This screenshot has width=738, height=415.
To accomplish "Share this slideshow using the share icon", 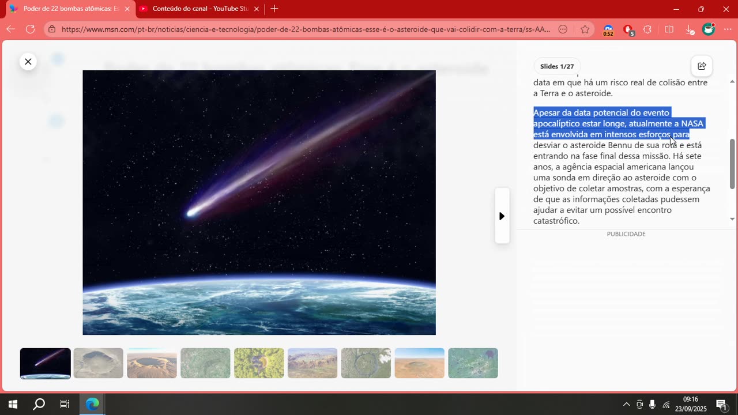I will [x=702, y=66].
